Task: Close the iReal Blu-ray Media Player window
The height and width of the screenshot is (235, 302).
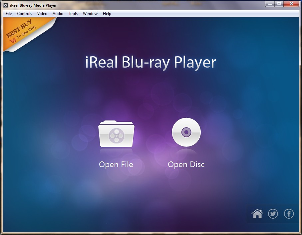Action: 291,4
